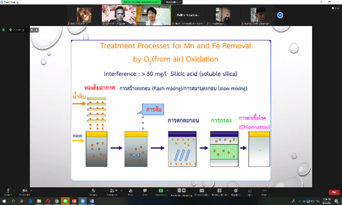Open Windows search from taskbar

point(13,201)
